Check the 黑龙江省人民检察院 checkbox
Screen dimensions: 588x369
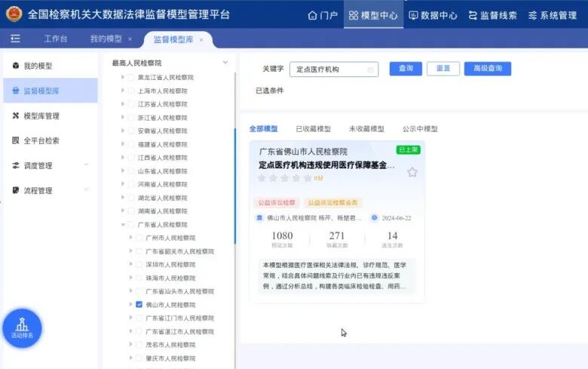click(131, 77)
